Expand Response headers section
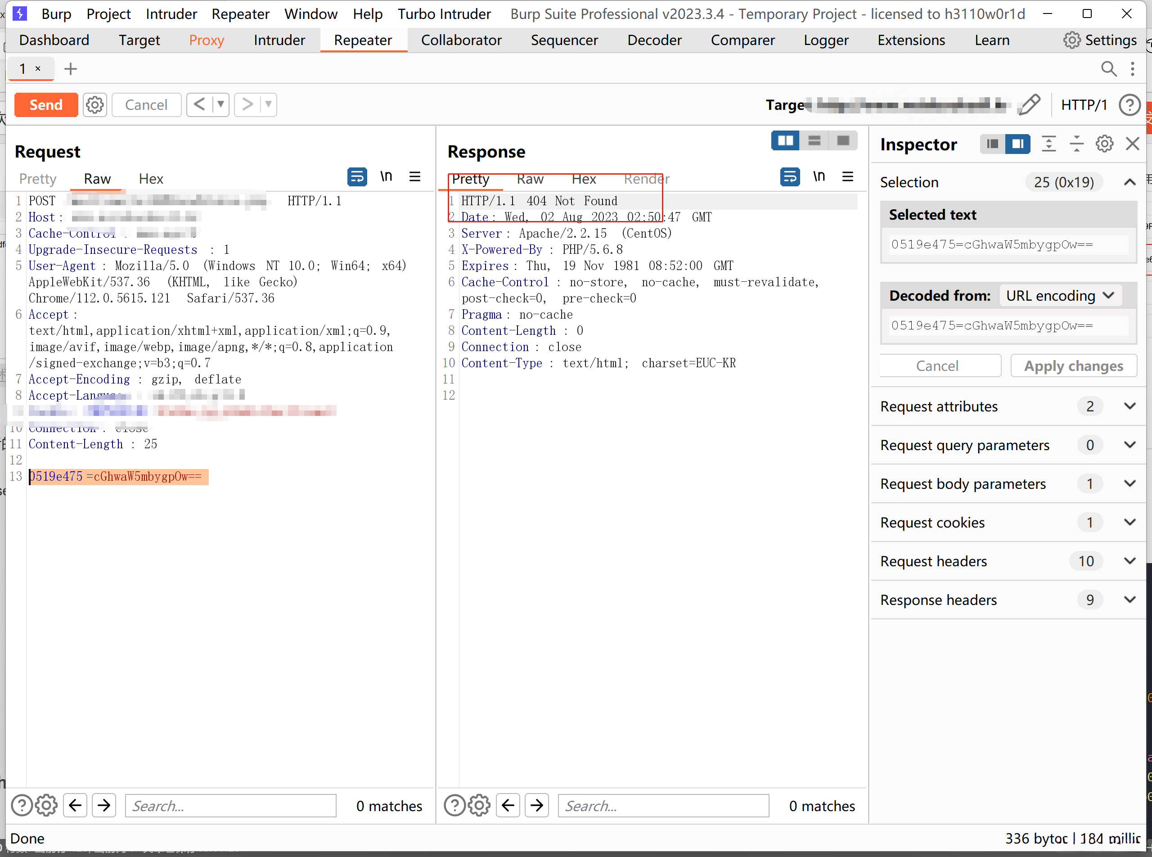This screenshot has height=857, width=1152. [x=1129, y=600]
